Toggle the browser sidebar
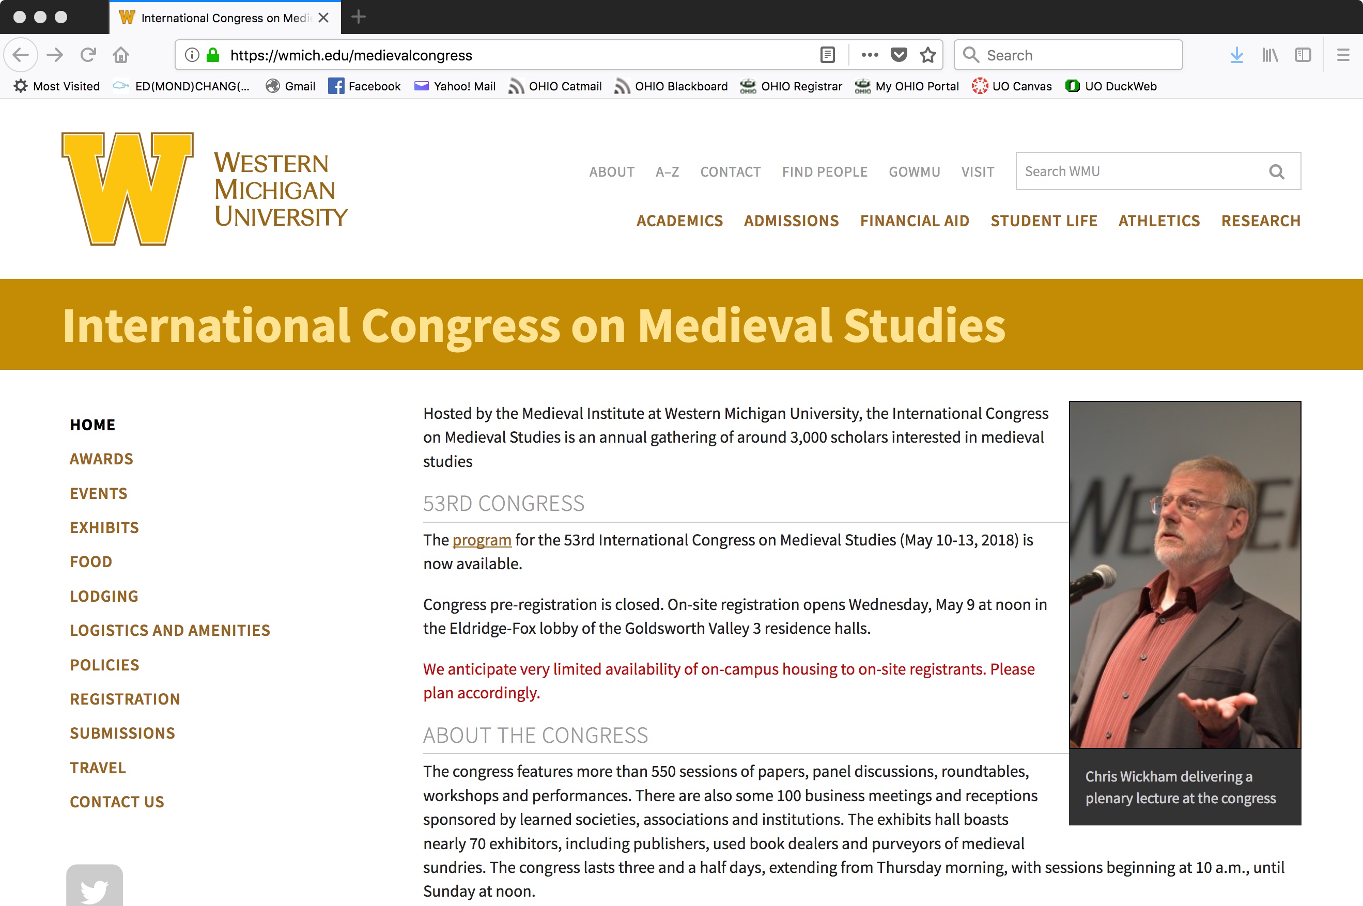Image resolution: width=1363 pixels, height=906 pixels. [x=1303, y=55]
